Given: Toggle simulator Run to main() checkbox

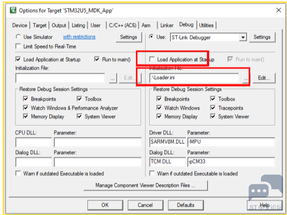Looking at the screenshot, I should [x=97, y=59].
